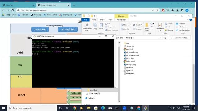Click the Chrome back arrow
198x111 pixels.
pyautogui.click(x=3, y=10)
